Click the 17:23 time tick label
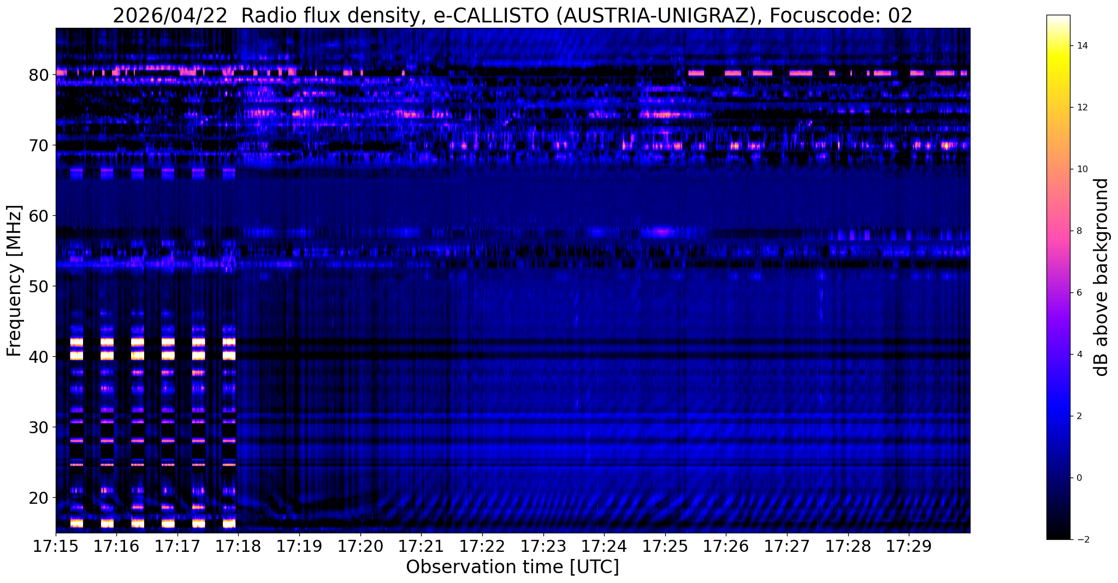The height and width of the screenshot is (583, 1118). (543, 546)
